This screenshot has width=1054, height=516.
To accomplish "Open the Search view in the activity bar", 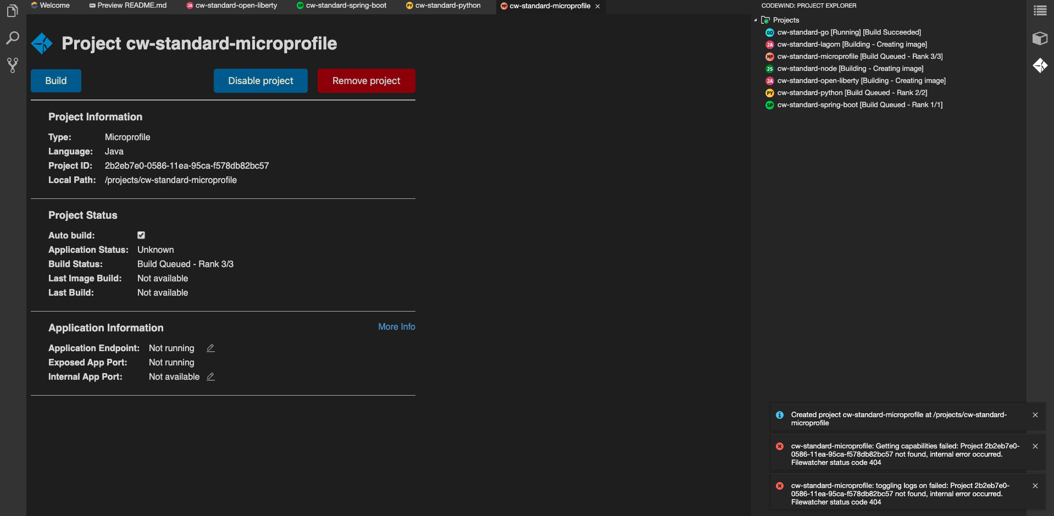I will (x=12, y=37).
